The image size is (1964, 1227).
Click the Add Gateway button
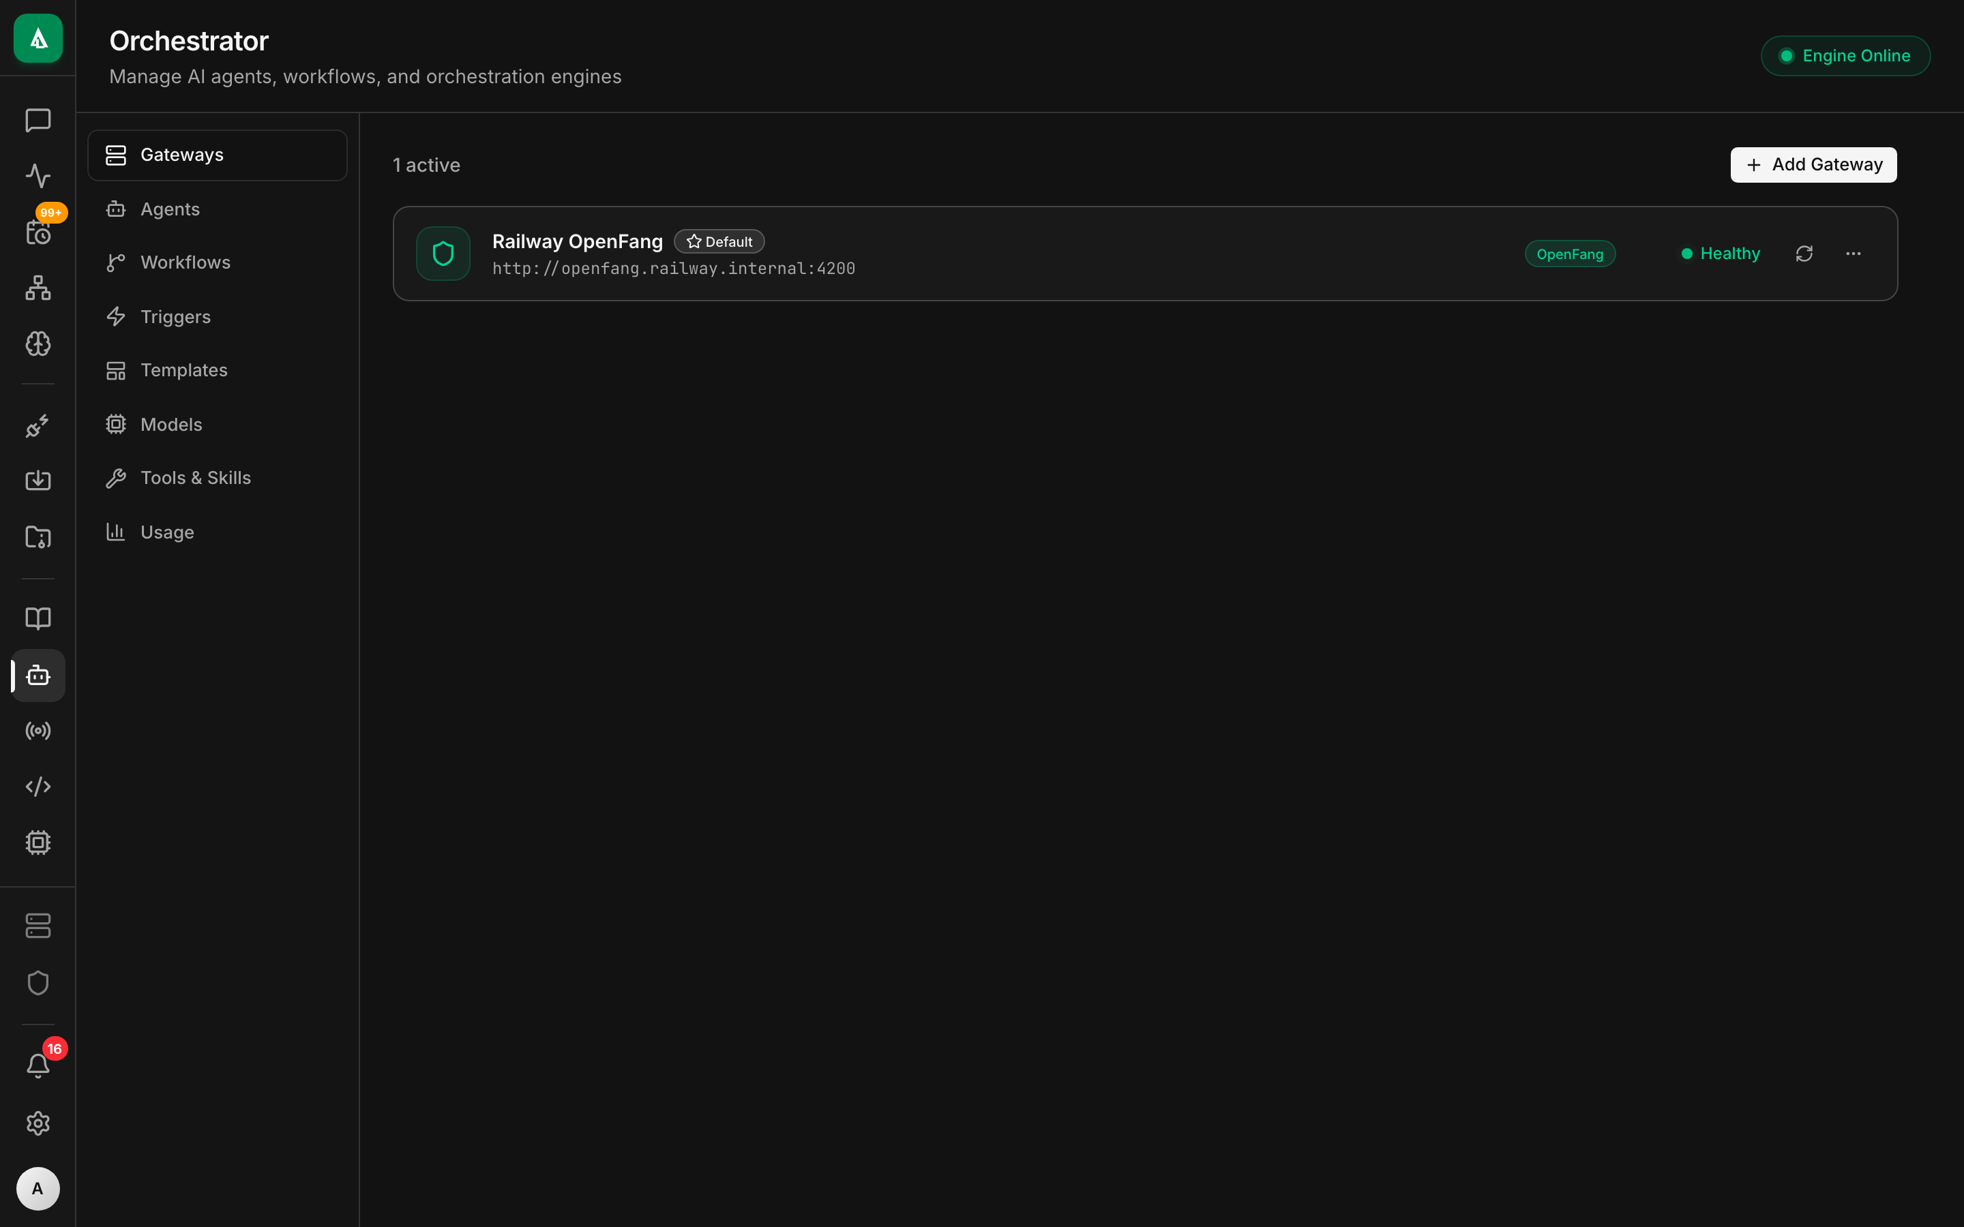pos(1812,164)
